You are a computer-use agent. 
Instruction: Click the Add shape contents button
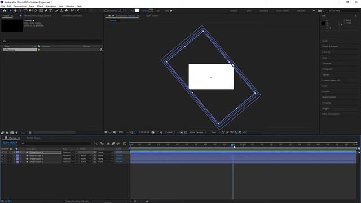tap(171, 11)
